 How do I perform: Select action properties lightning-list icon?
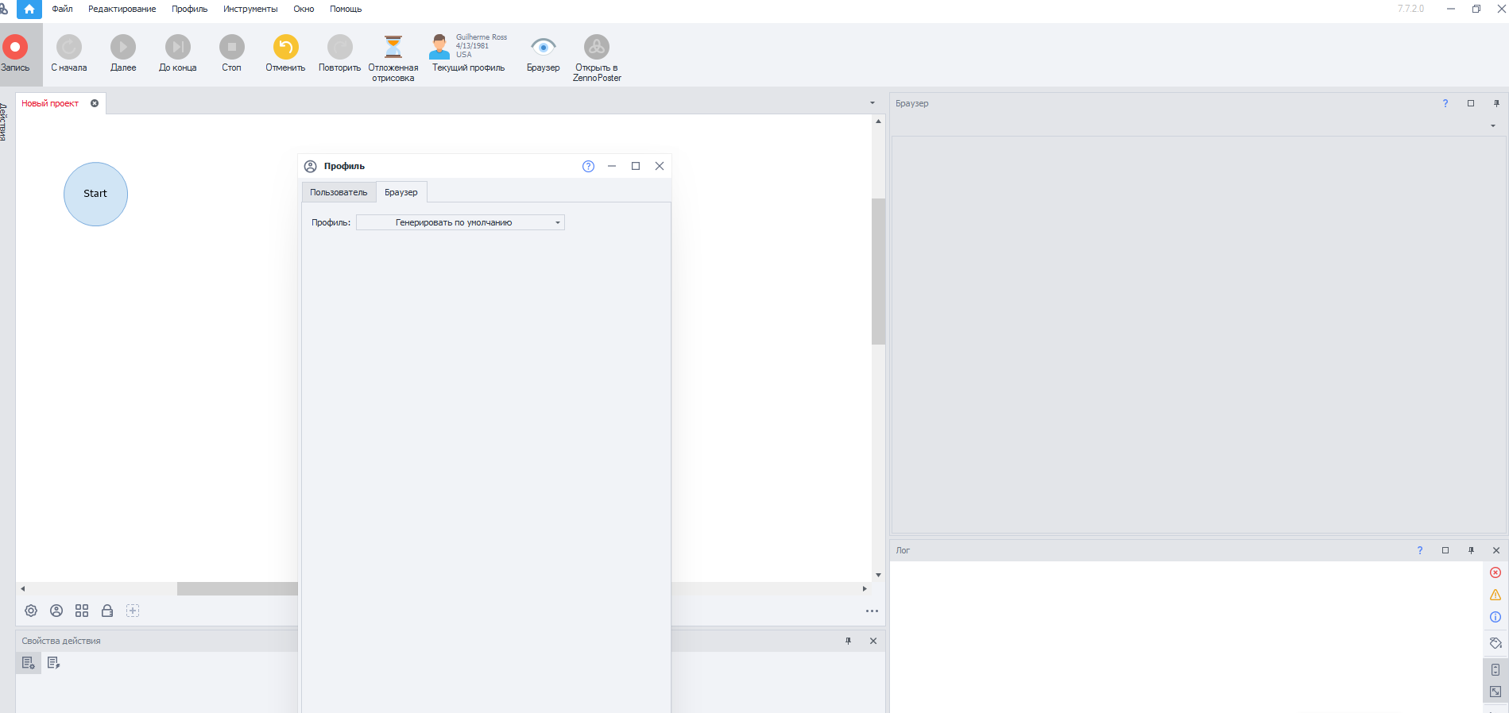(54, 663)
